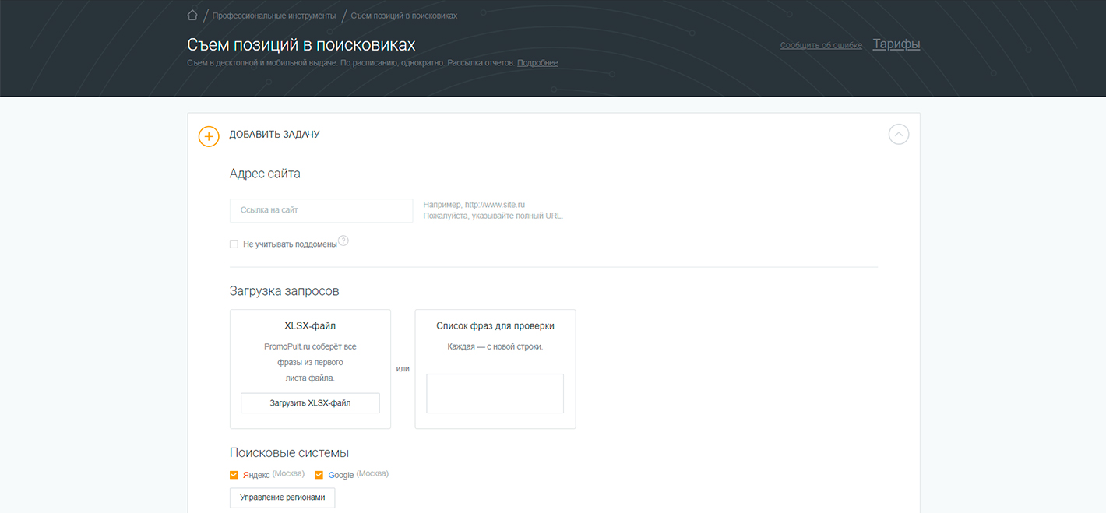Open Профессиональные инструменты breadcrumb
Image resolution: width=1106 pixels, height=513 pixels.
(274, 16)
